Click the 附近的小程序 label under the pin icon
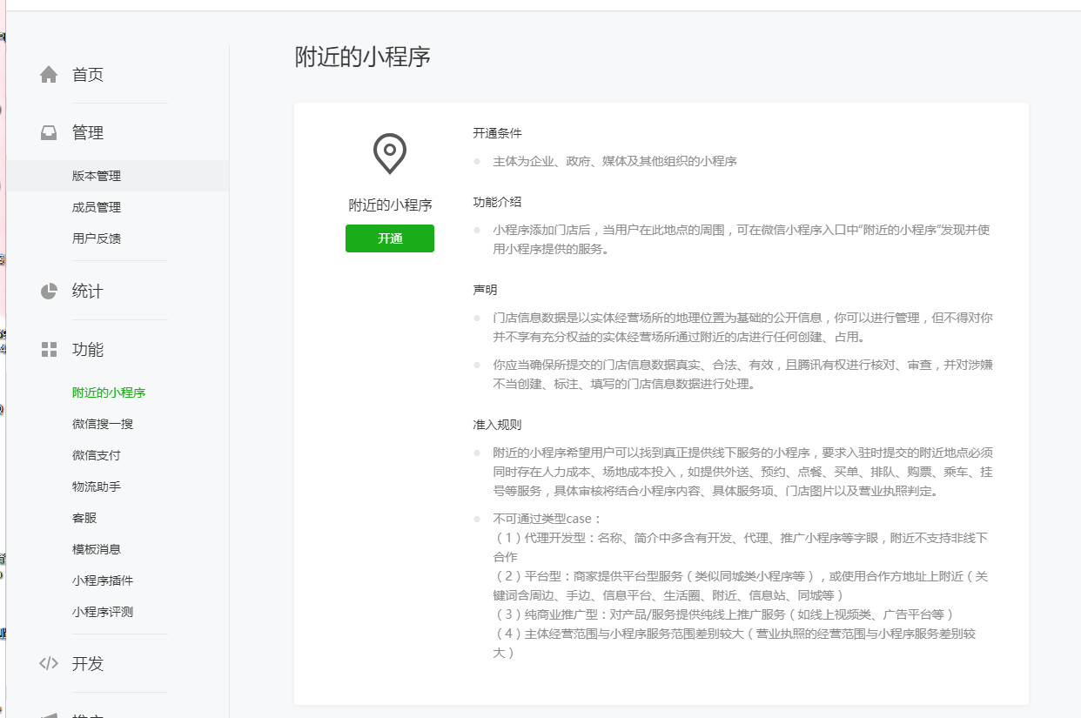The width and height of the screenshot is (1081, 718). pos(390,205)
